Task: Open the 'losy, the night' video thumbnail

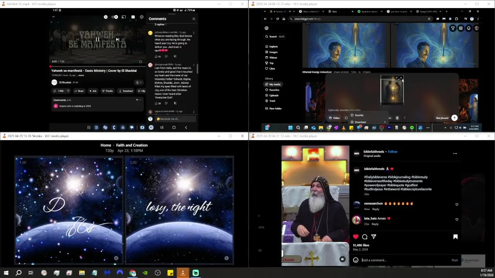Action: click(179, 210)
